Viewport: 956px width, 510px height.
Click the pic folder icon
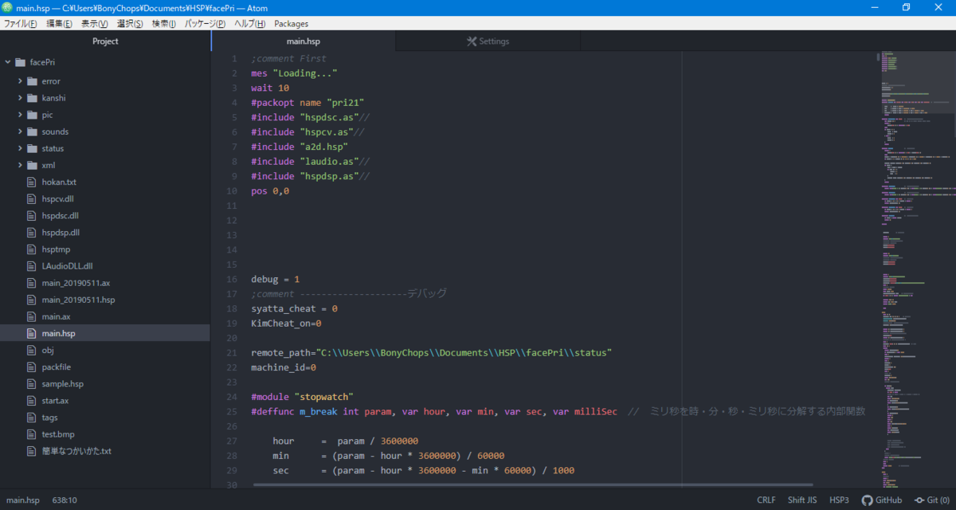tap(33, 115)
